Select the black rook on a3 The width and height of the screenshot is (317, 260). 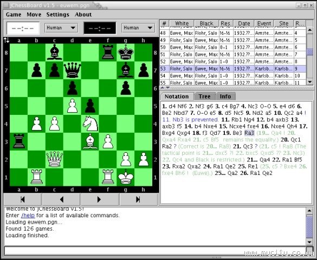pyautogui.click(x=19, y=141)
